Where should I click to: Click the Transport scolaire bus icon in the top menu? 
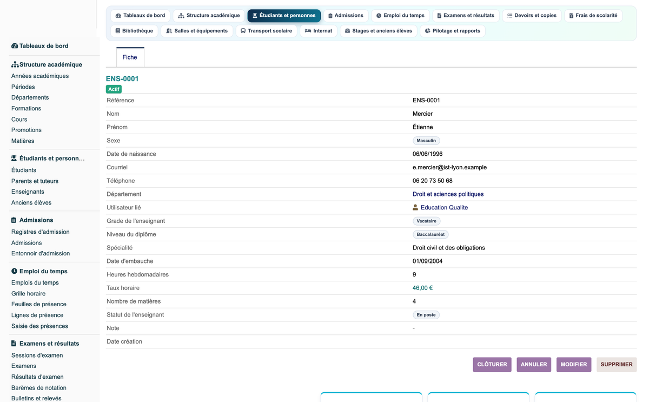(x=243, y=31)
